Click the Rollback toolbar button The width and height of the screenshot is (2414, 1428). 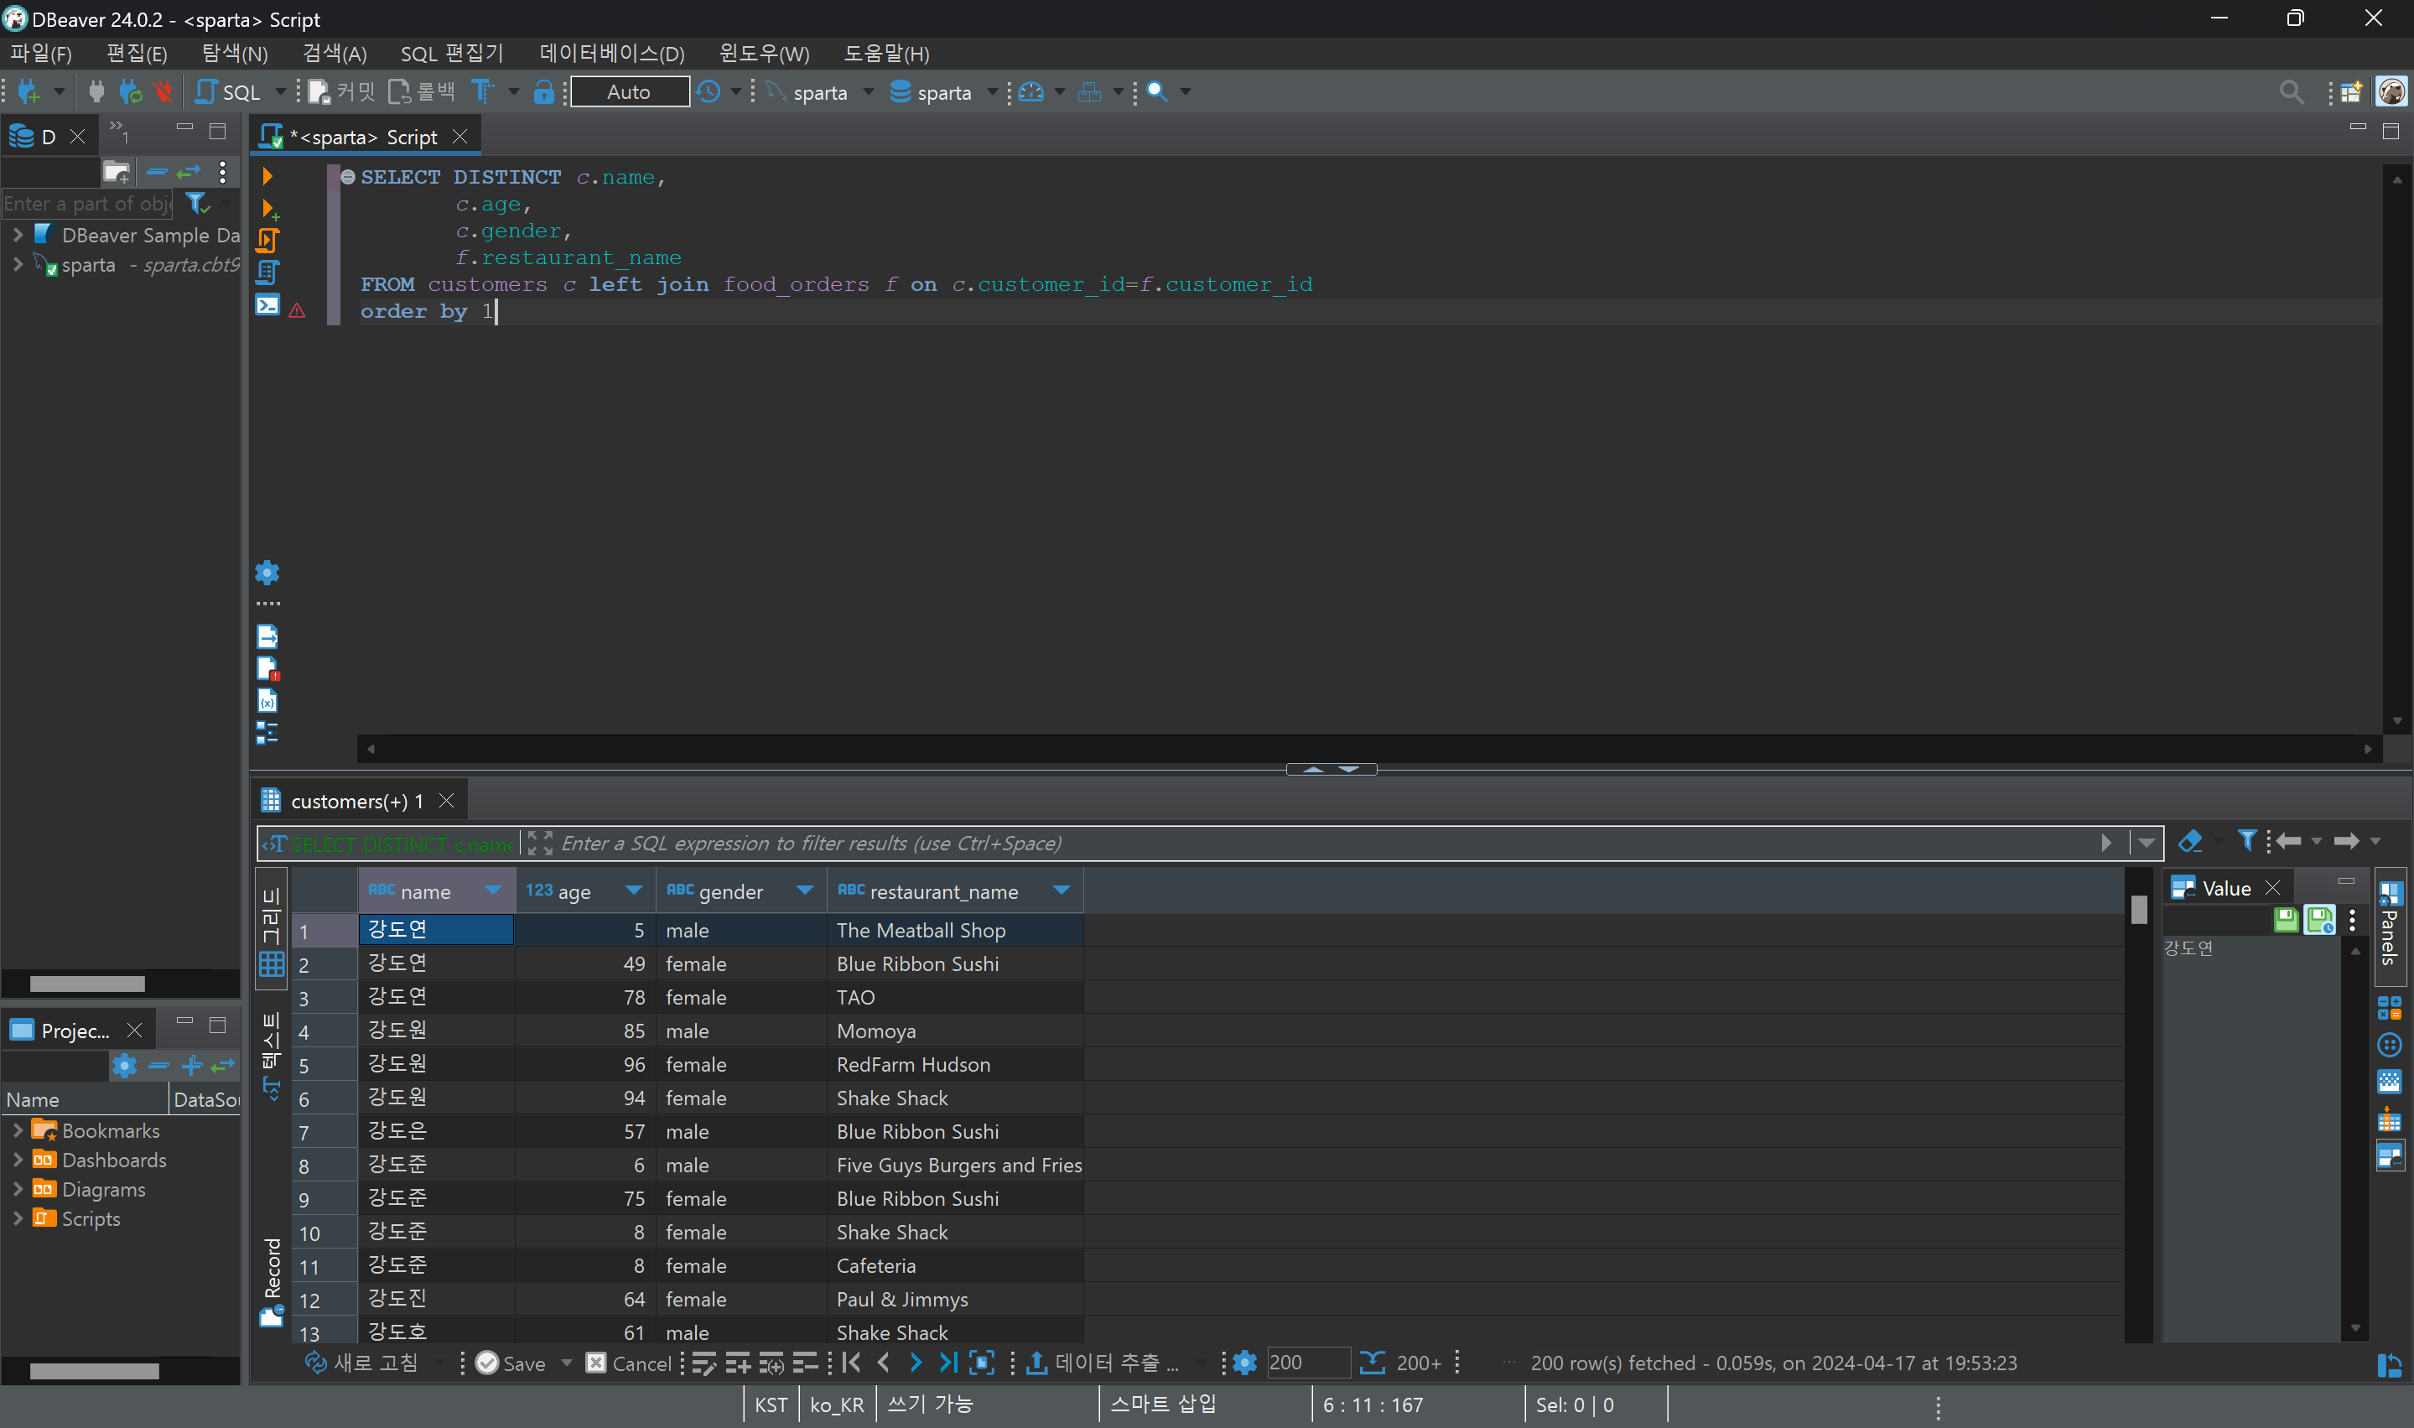(422, 92)
